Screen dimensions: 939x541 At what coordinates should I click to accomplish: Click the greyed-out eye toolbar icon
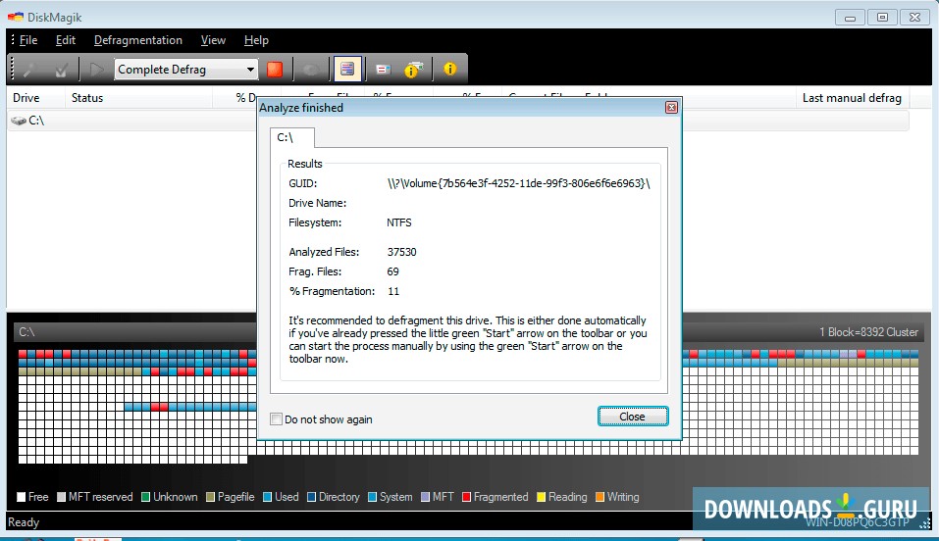click(311, 70)
